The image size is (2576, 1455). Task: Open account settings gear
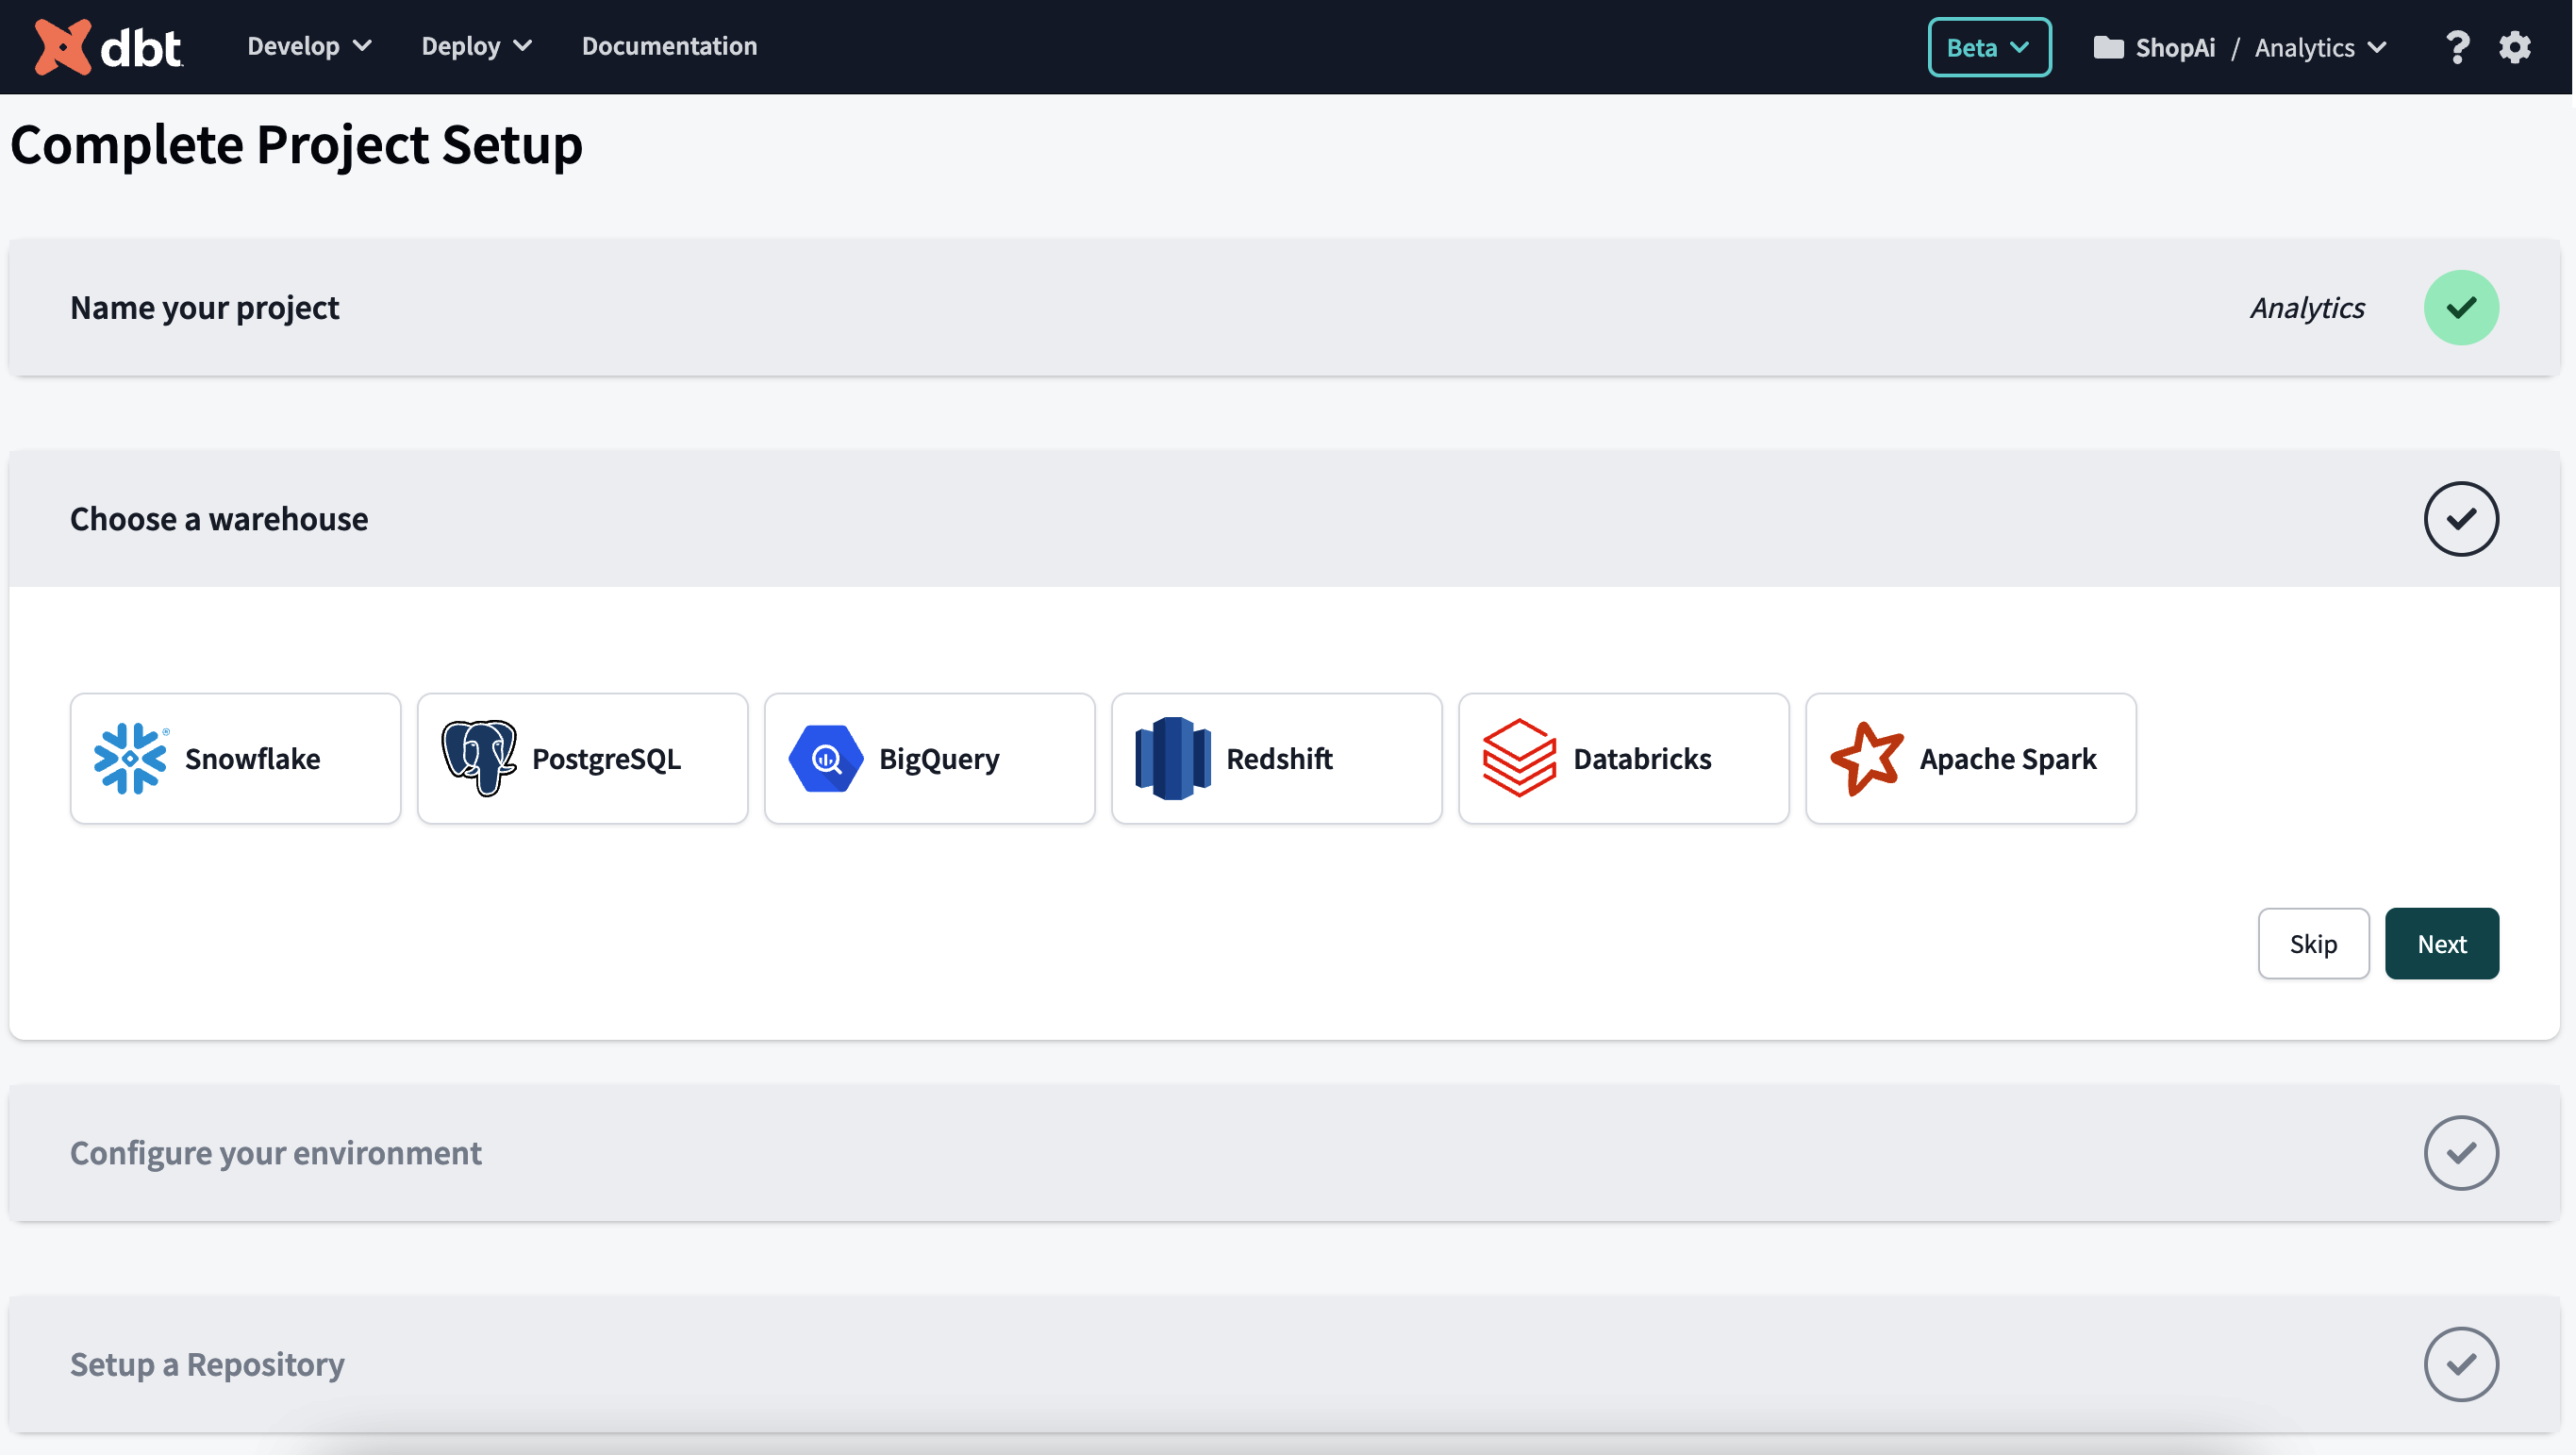click(x=2514, y=47)
